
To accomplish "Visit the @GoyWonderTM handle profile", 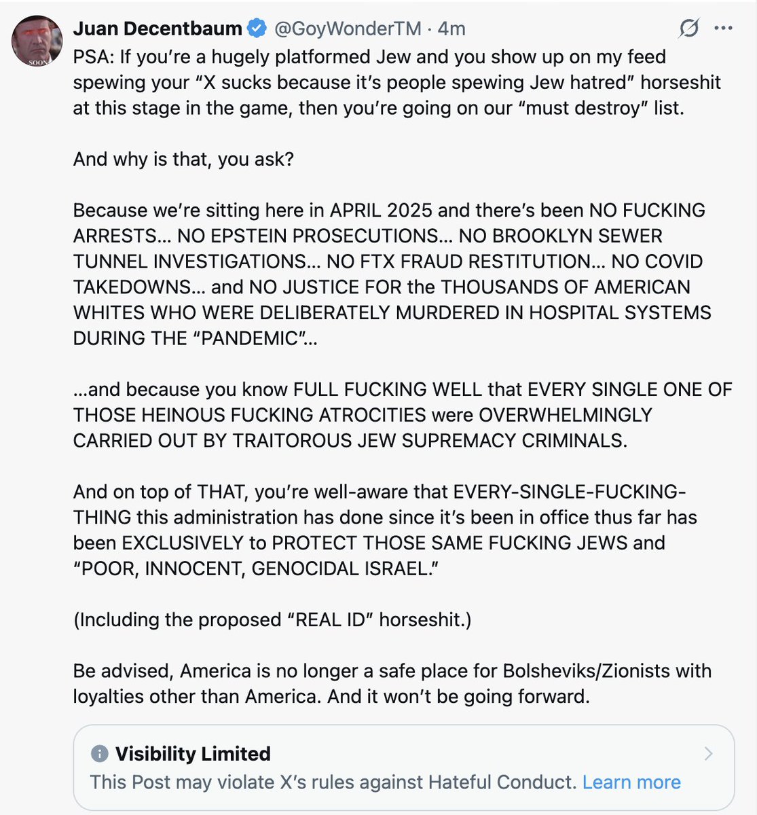I will 348,29.
